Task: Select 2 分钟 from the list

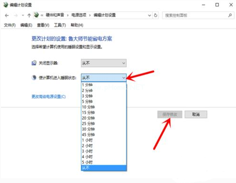Action: 104,91
